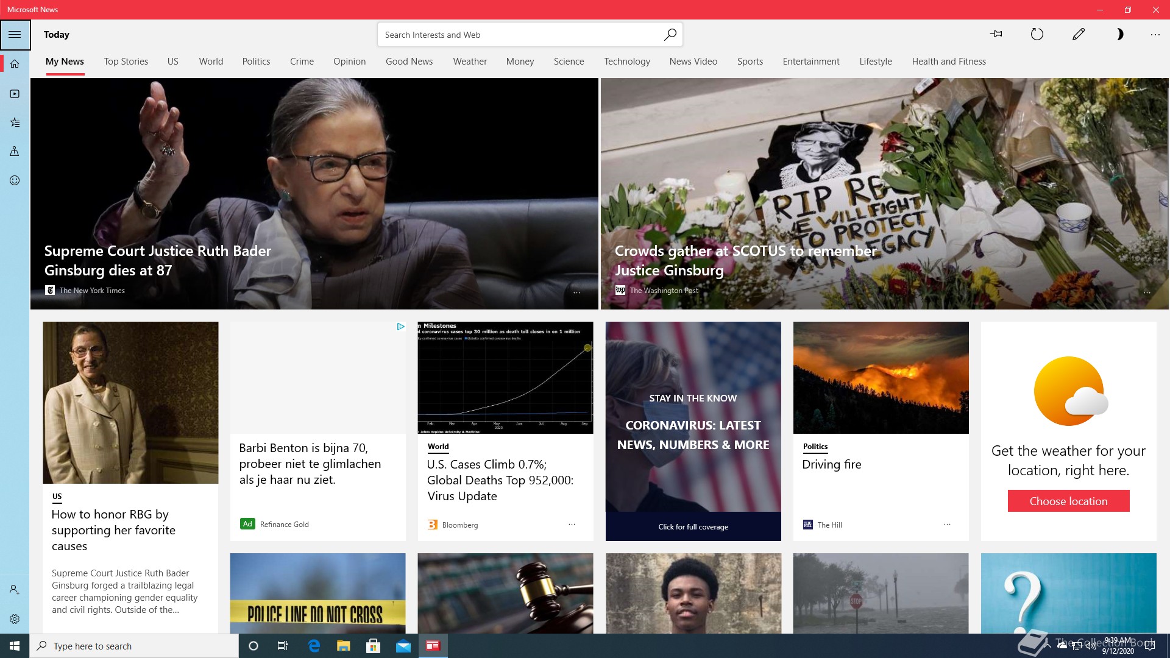1170x658 pixels.
Task: Open the Money tab
Action: (x=520, y=62)
